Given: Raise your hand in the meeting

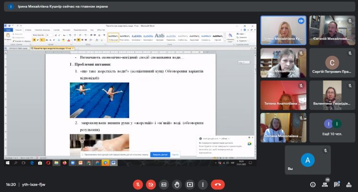Looking at the screenshot, I should pos(177,184).
